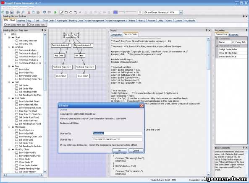Check Print Risk To Chart box
Viewport: 249px width, 183px height.
16,111
